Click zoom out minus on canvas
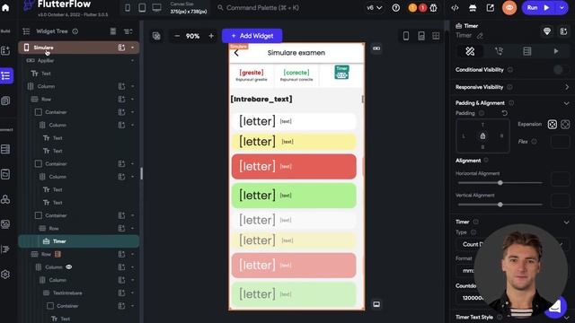 coord(177,36)
